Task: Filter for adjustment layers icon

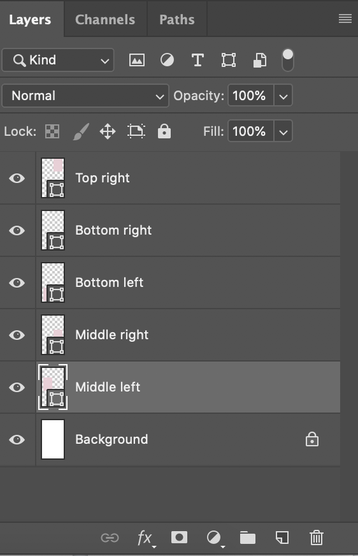Action: [167, 61]
